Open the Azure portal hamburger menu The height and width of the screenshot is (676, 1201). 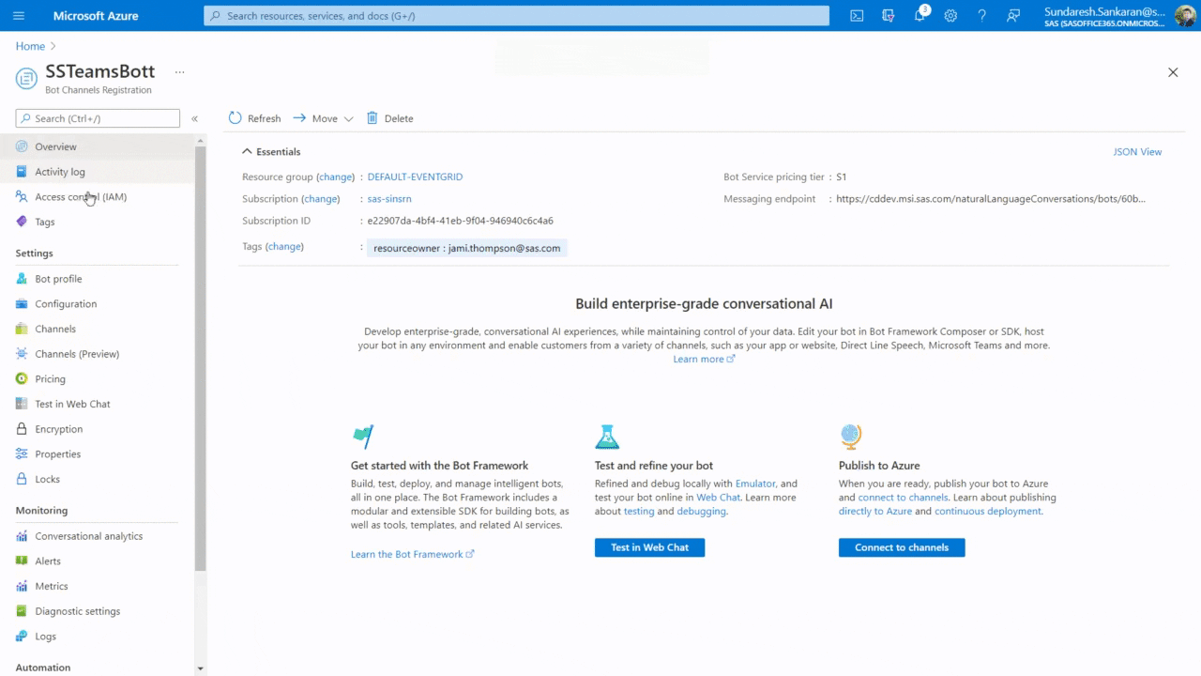(19, 16)
